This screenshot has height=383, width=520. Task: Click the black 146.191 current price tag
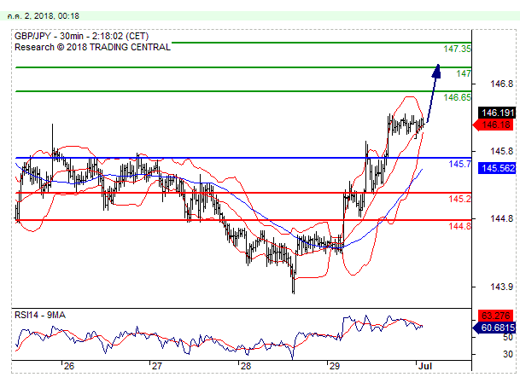(497, 113)
